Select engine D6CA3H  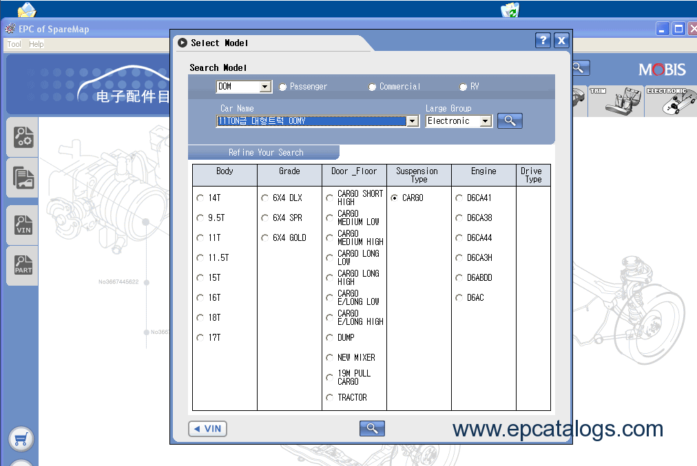(459, 257)
